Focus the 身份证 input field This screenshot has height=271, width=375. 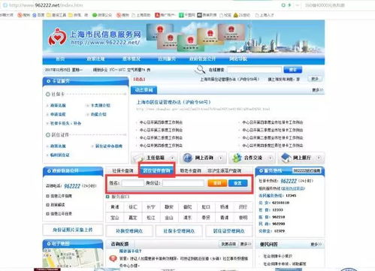183,183
